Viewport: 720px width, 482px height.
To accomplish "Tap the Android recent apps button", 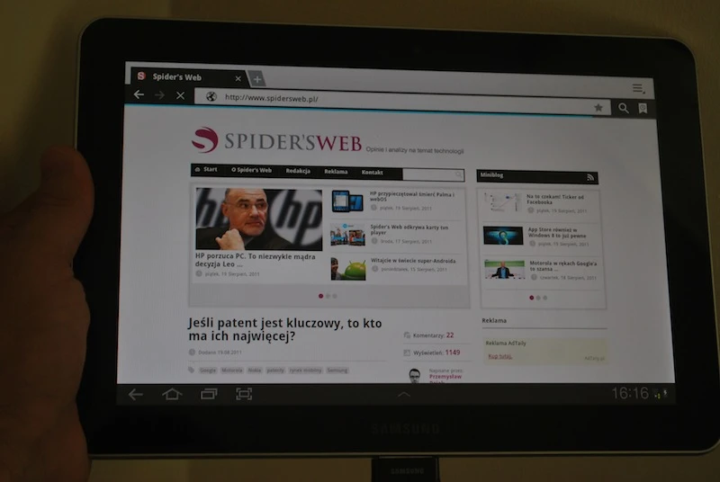I will pyautogui.click(x=209, y=394).
